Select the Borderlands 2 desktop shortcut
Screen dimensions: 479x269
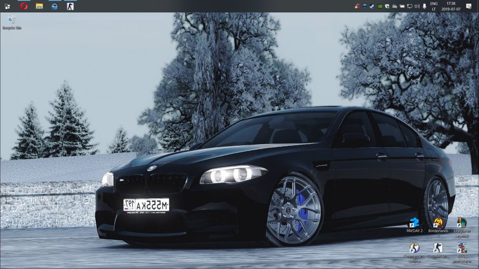point(438,226)
